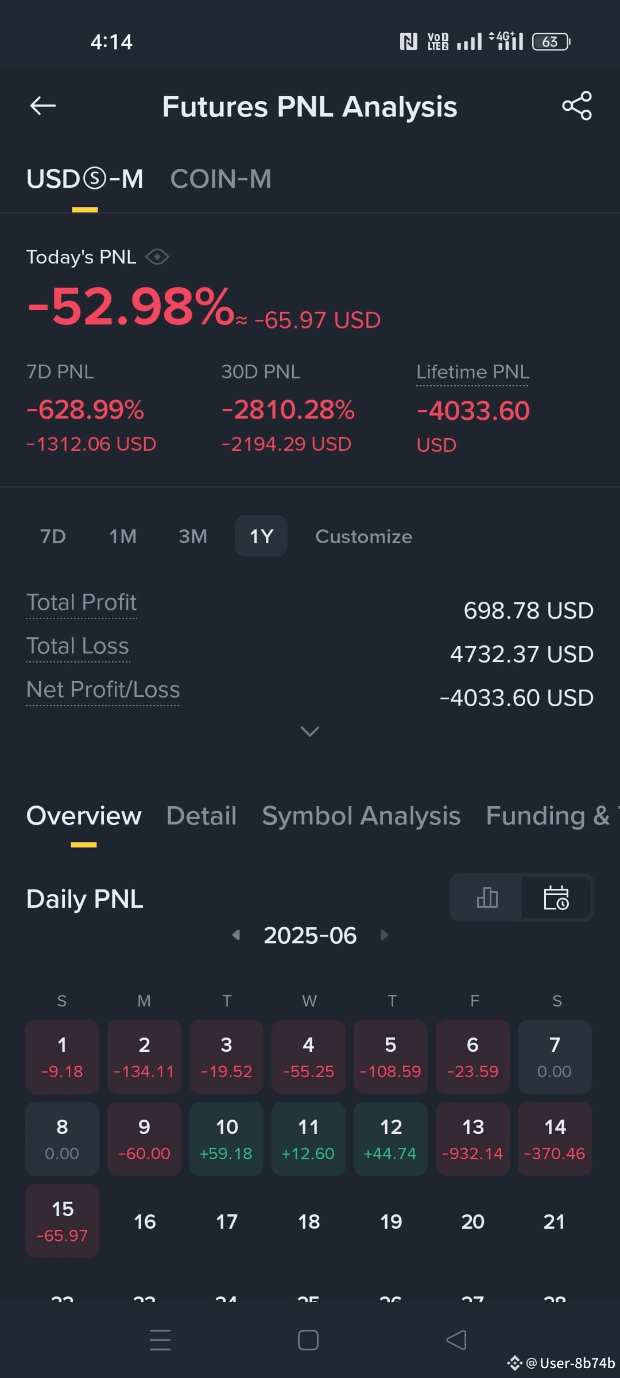Image resolution: width=620 pixels, height=1378 pixels.
Task: Tap the share icon in header
Action: click(576, 106)
